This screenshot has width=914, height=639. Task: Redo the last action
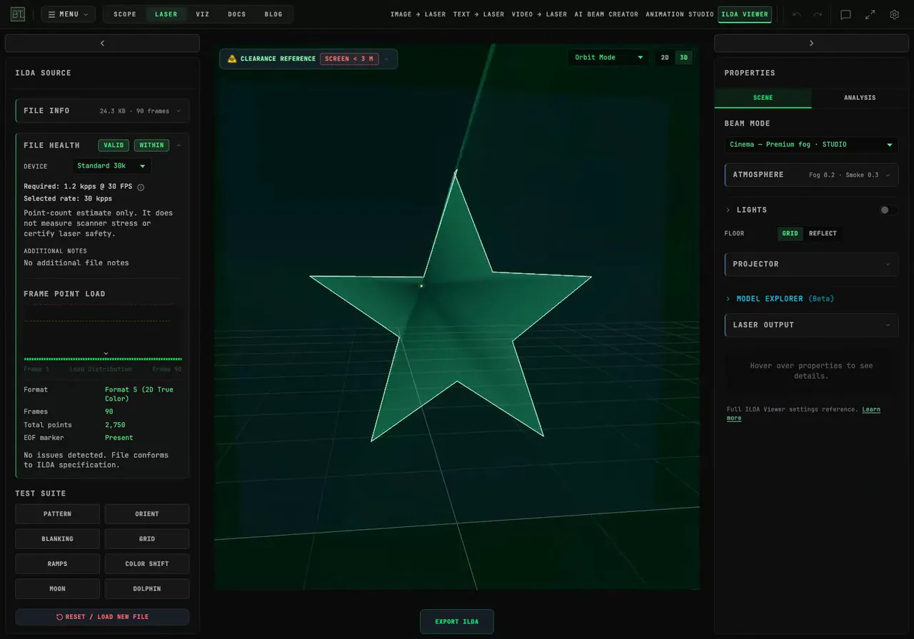[818, 14]
